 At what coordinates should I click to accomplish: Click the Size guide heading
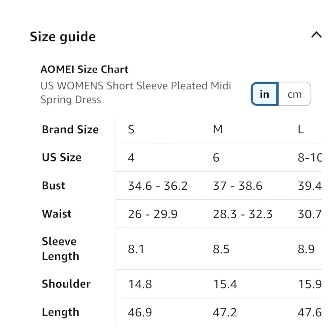(x=63, y=37)
